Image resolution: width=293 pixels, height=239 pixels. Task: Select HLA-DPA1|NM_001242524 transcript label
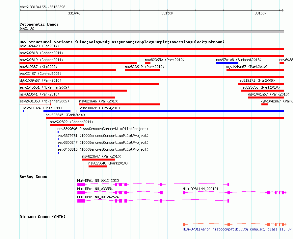[98, 197]
